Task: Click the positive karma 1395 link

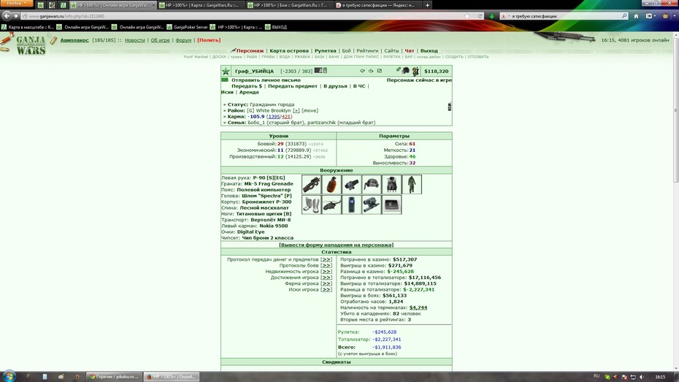Action: (x=274, y=117)
